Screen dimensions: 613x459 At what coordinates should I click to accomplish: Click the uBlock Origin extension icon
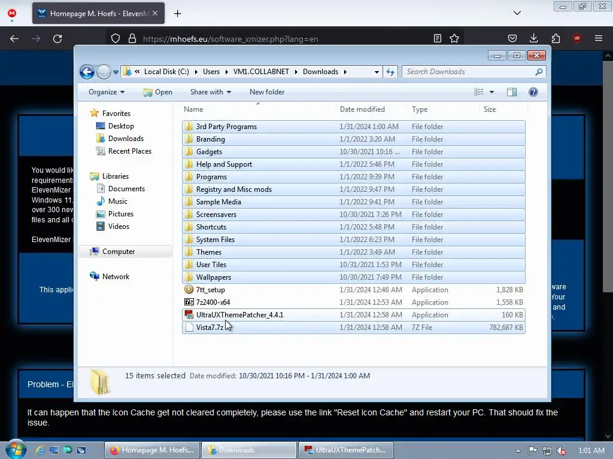pos(576,38)
